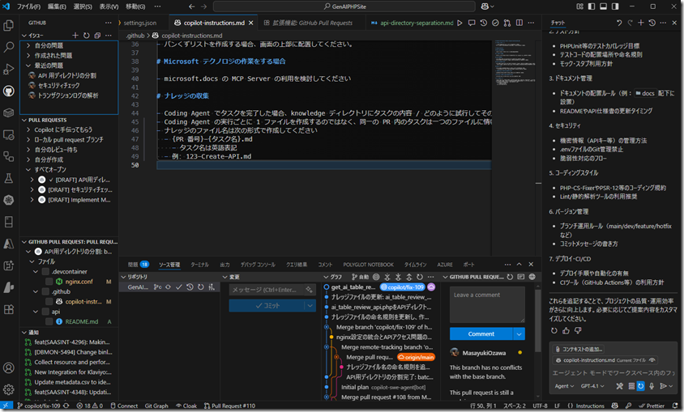Open the Extensions view in activity bar
This screenshot has width=684, height=412.
click(8, 309)
